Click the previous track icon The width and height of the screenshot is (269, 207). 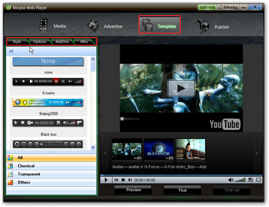click(116, 180)
